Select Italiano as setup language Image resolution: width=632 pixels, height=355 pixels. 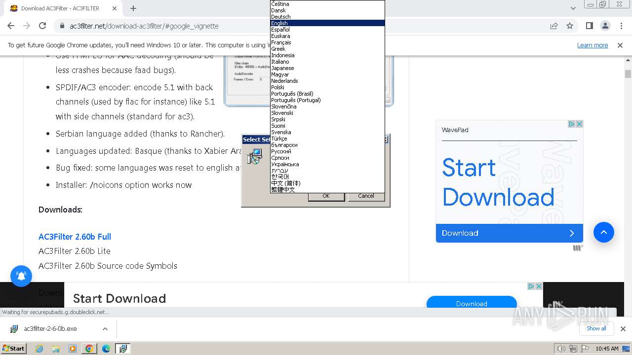[327, 62]
